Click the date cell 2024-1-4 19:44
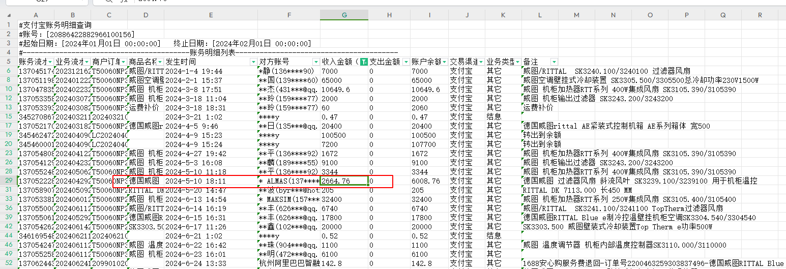Image resolution: width=786 pixels, height=269 pixels. coord(211,71)
